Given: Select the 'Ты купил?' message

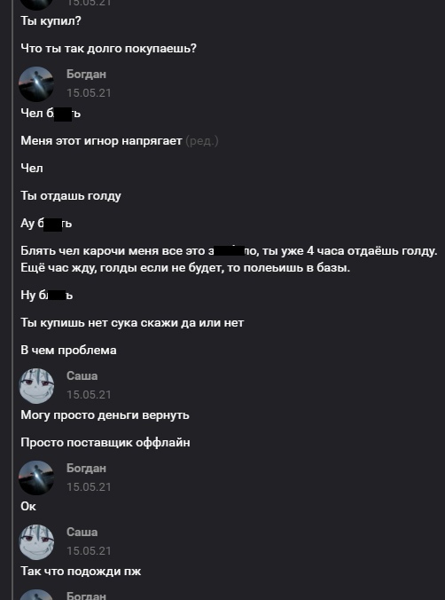Looking at the screenshot, I should (51, 21).
